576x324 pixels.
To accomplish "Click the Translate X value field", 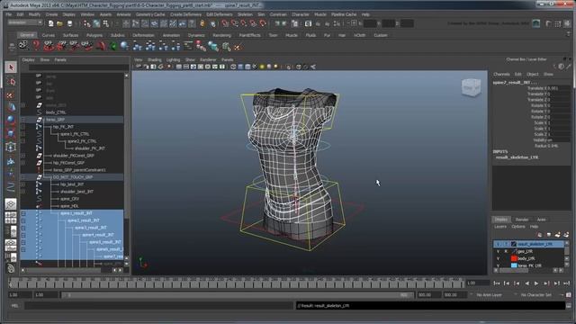I will (558, 88).
